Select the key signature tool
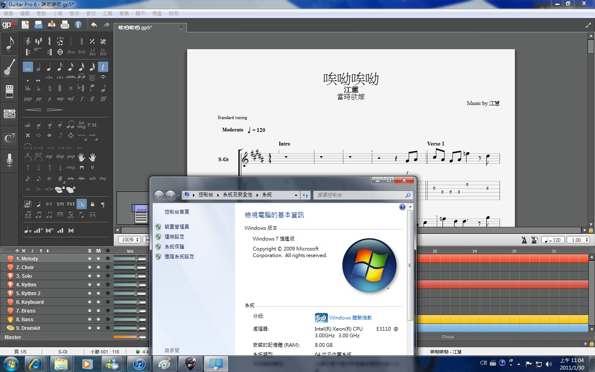 tap(38, 41)
